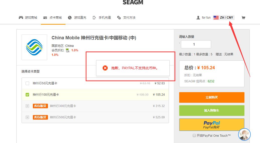Click 库存断货 badge on 500元 row

pos(40,117)
